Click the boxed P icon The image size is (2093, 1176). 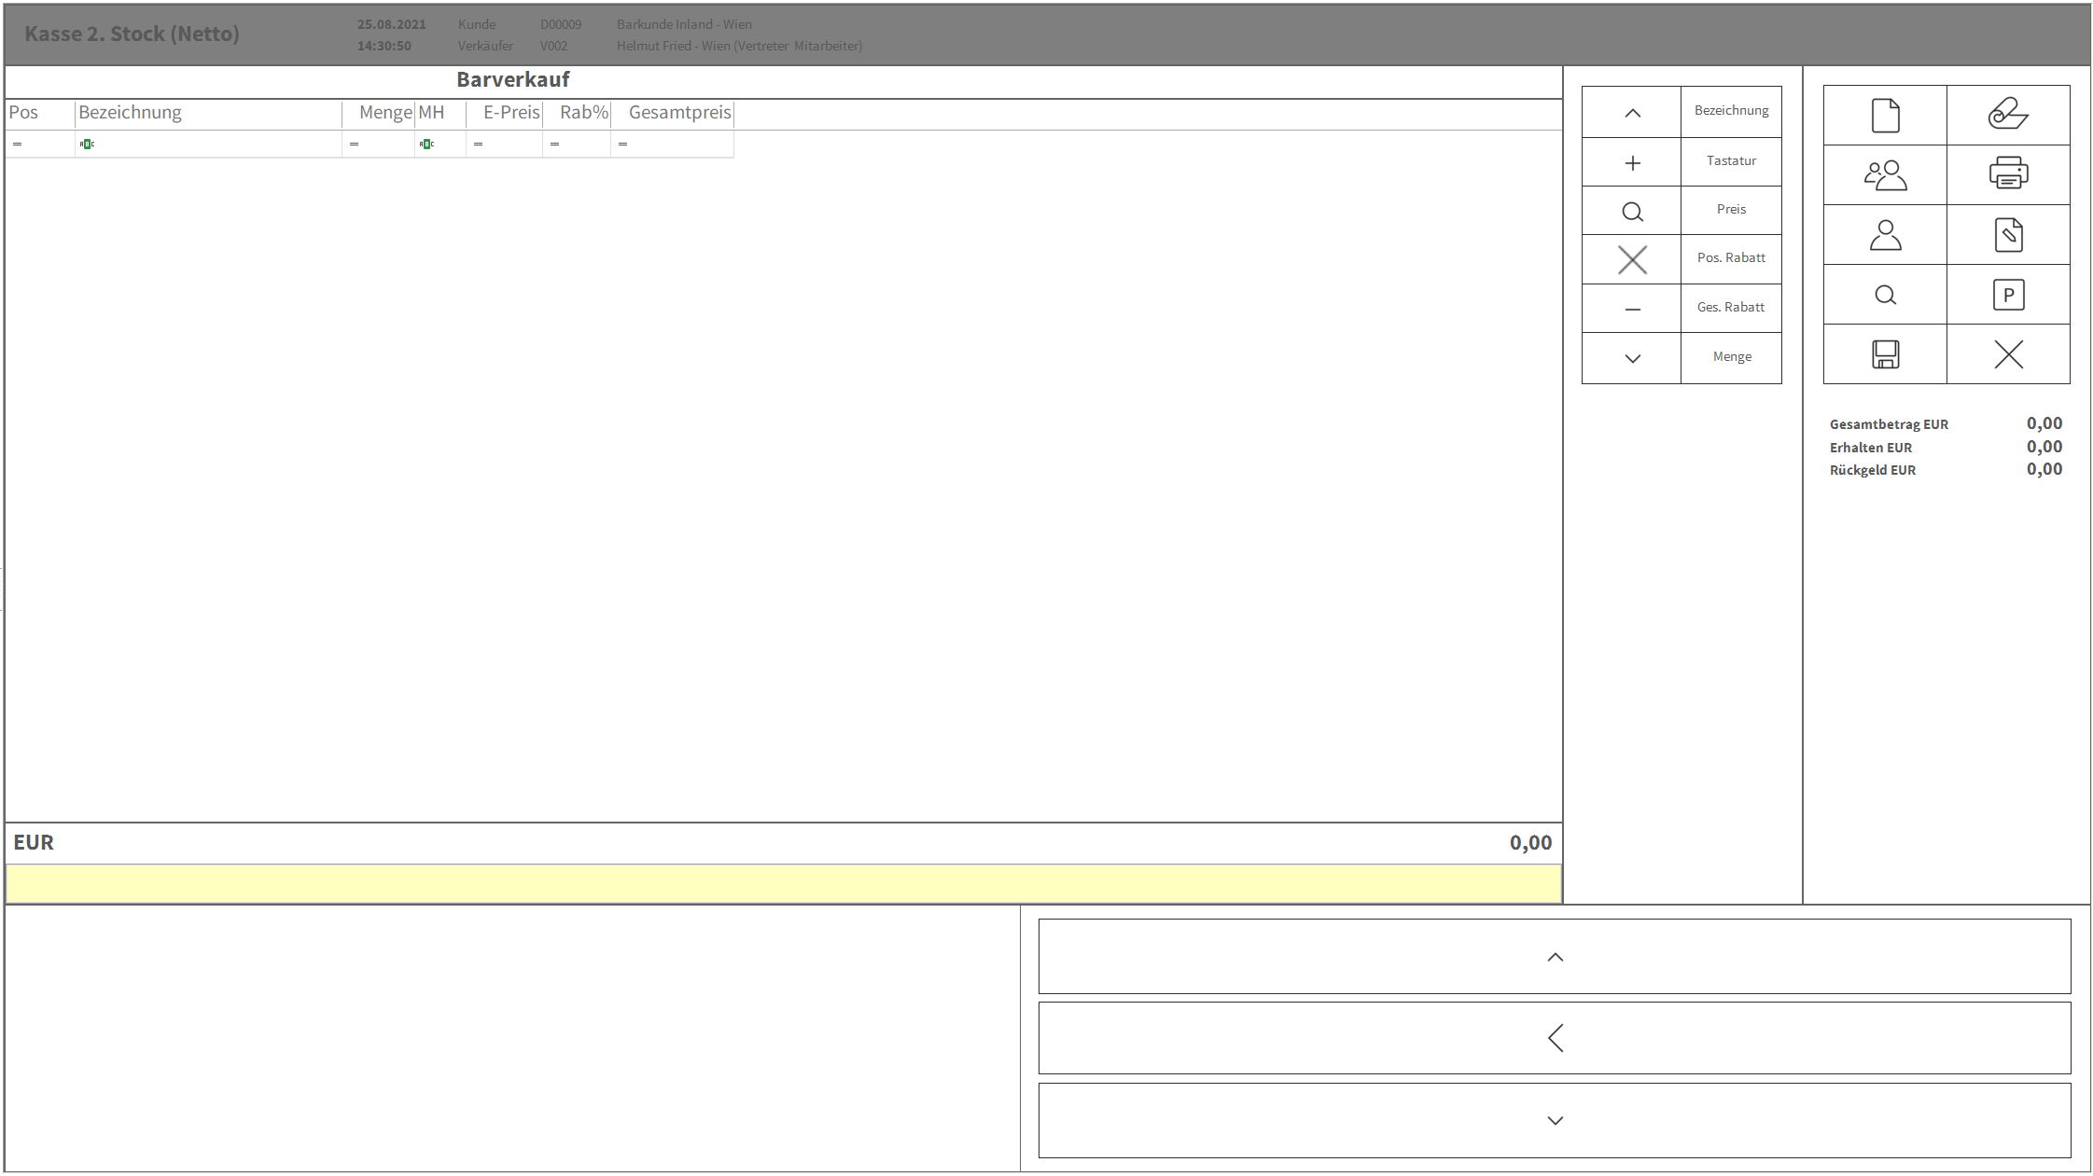(2008, 295)
